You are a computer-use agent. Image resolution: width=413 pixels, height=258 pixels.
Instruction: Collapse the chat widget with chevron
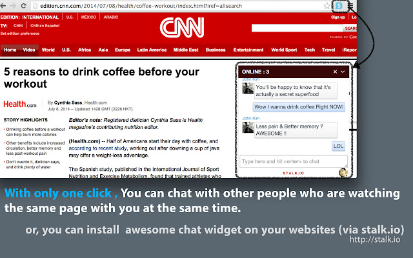coord(343,72)
